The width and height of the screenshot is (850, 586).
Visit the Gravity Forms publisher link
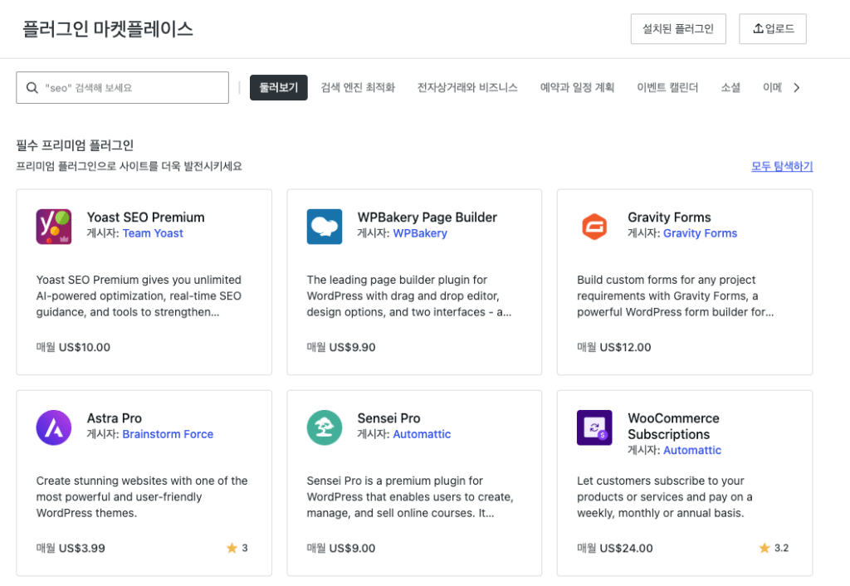click(x=700, y=233)
